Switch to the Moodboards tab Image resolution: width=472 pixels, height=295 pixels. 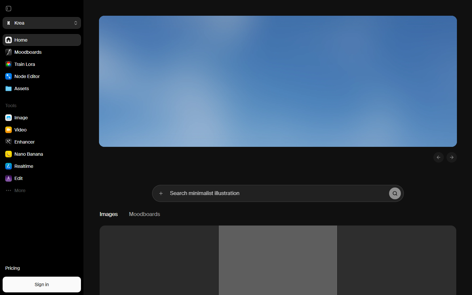(x=145, y=214)
